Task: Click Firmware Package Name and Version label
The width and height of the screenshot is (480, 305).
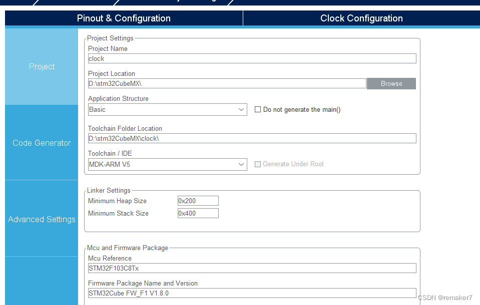Action: 143,284
